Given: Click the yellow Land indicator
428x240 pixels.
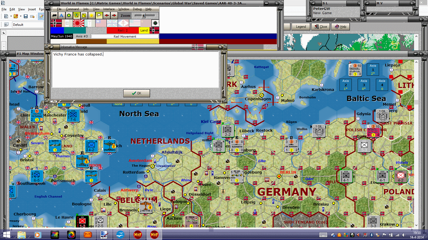Looking at the screenshot, I should click(x=144, y=30).
